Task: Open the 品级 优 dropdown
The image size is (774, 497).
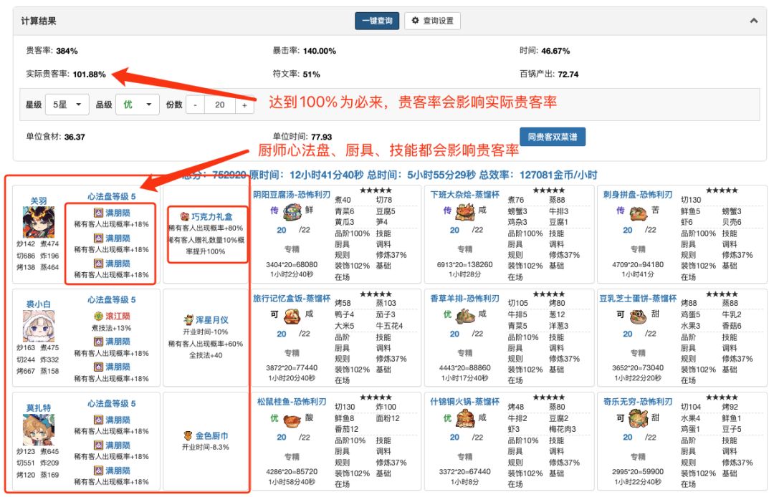Action: tap(137, 105)
